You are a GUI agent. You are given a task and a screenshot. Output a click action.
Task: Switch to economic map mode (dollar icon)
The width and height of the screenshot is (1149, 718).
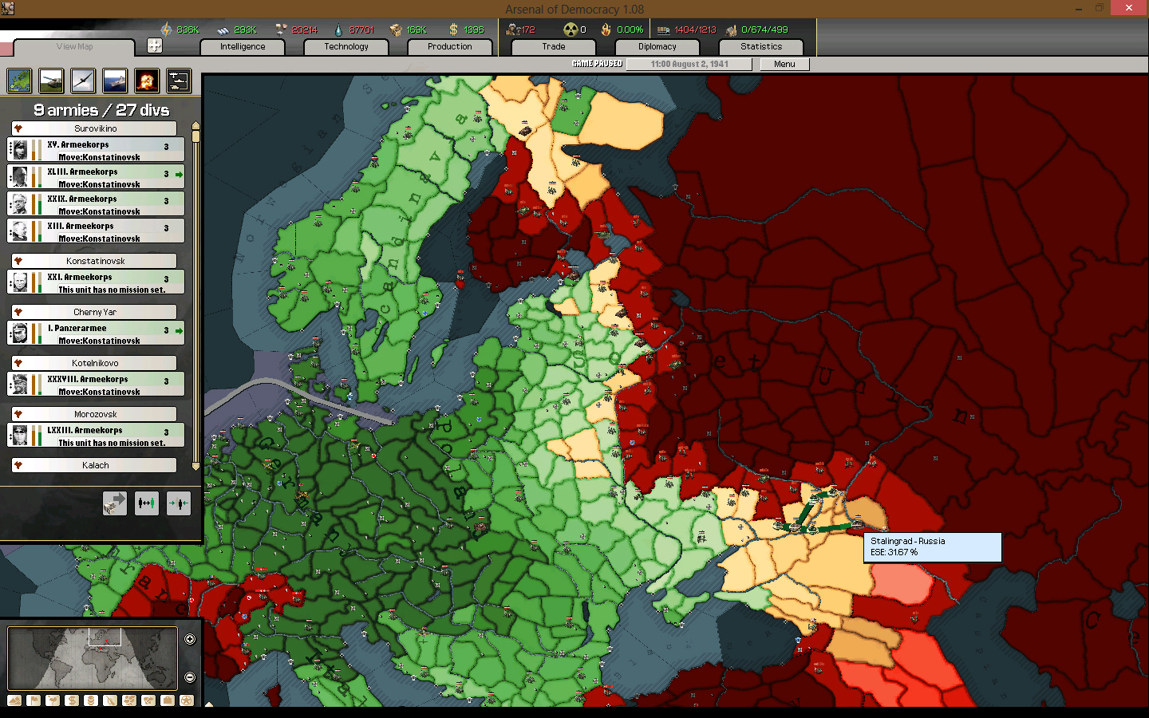click(x=72, y=700)
